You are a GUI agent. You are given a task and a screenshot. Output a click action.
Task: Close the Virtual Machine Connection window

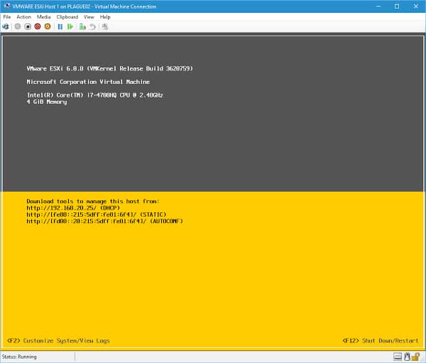click(x=415, y=6)
